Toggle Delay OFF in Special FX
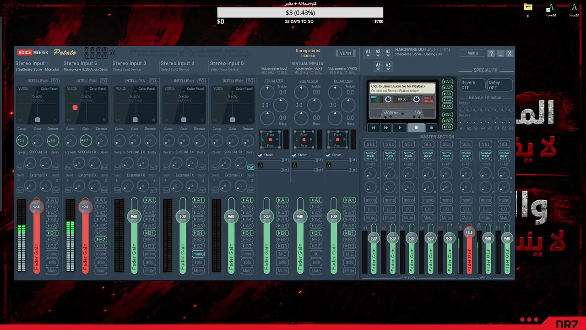 pos(499,85)
